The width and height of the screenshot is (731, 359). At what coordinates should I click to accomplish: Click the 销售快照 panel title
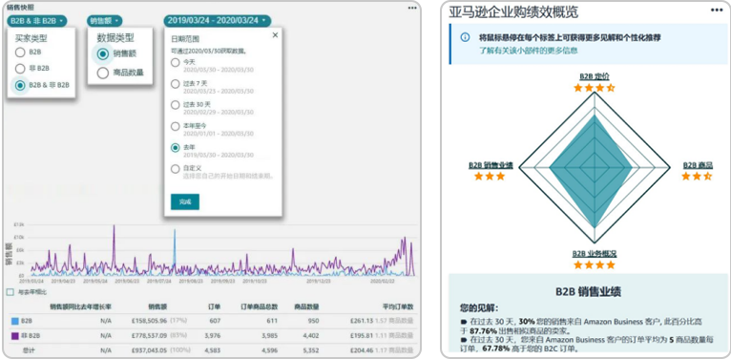(x=20, y=8)
